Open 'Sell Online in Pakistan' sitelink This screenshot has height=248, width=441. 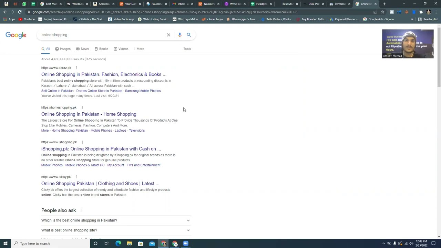(x=57, y=91)
